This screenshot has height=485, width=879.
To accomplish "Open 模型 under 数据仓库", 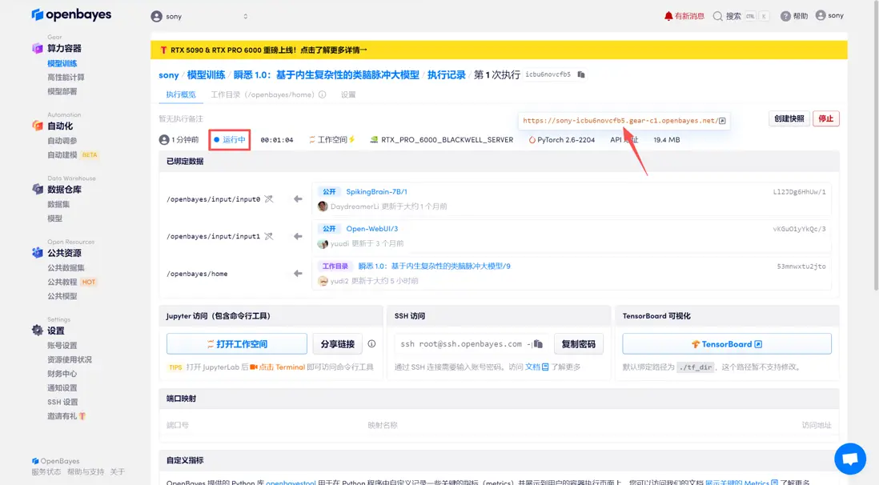I will point(55,218).
